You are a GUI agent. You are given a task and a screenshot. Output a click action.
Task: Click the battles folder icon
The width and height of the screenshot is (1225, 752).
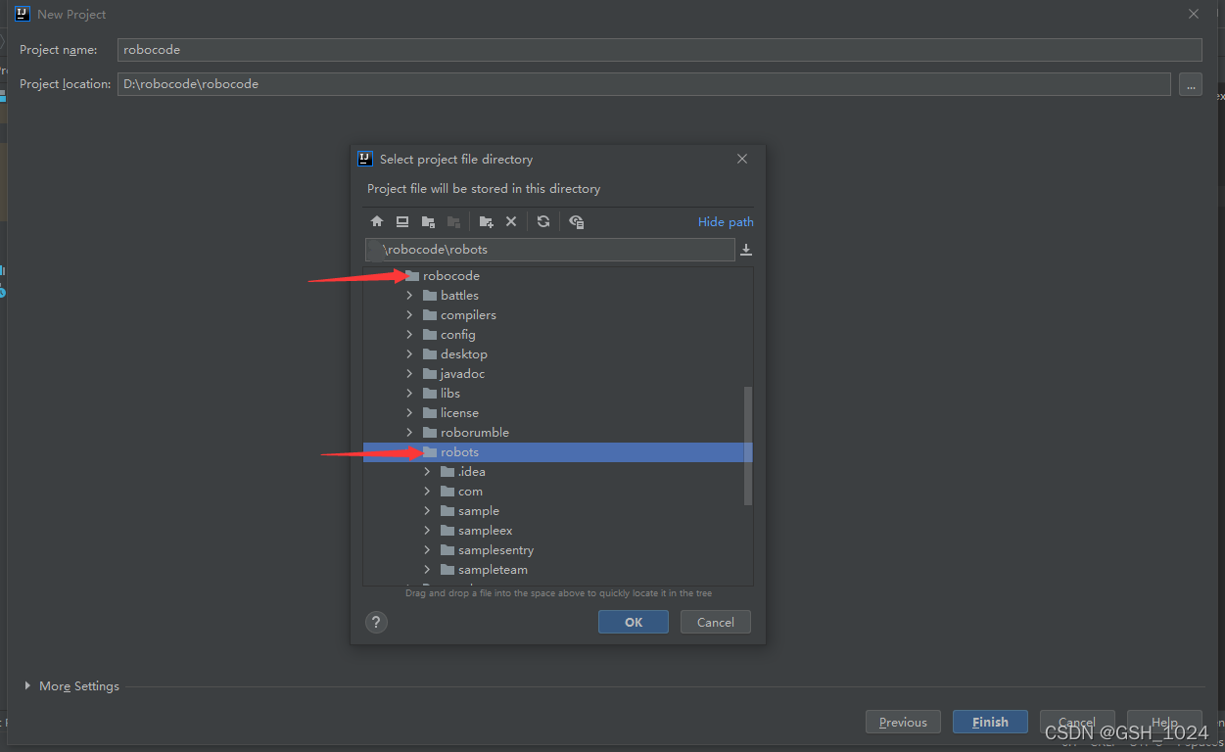tap(430, 295)
